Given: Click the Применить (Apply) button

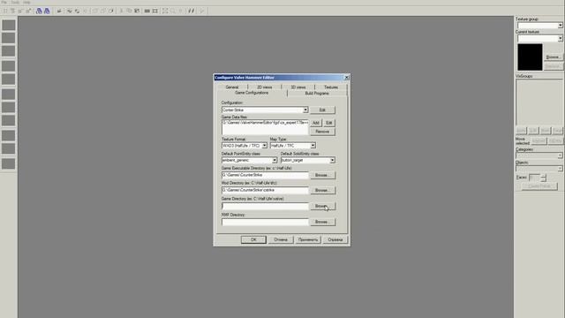Looking at the screenshot, I should click(x=308, y=239).
